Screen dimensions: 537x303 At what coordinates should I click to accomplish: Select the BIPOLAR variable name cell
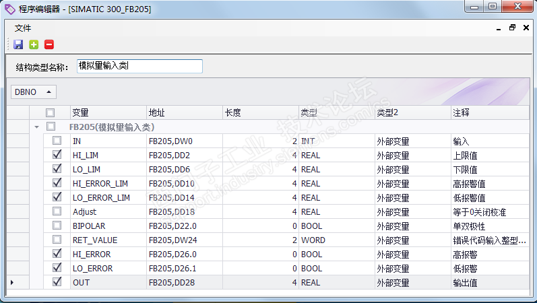coord(108,226)
